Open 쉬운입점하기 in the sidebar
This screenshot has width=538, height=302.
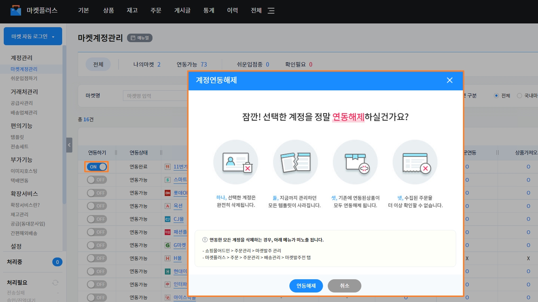click(x=24, y=78)
